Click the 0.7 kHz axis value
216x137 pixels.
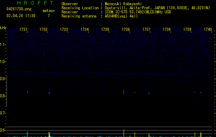tap(3, 113)
